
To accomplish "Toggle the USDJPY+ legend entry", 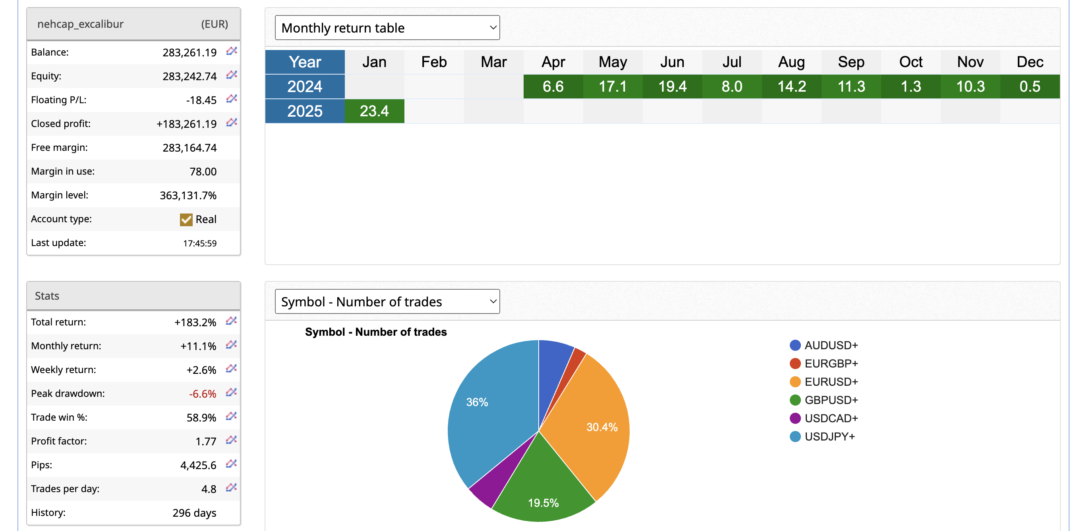I will pos(829,437).
